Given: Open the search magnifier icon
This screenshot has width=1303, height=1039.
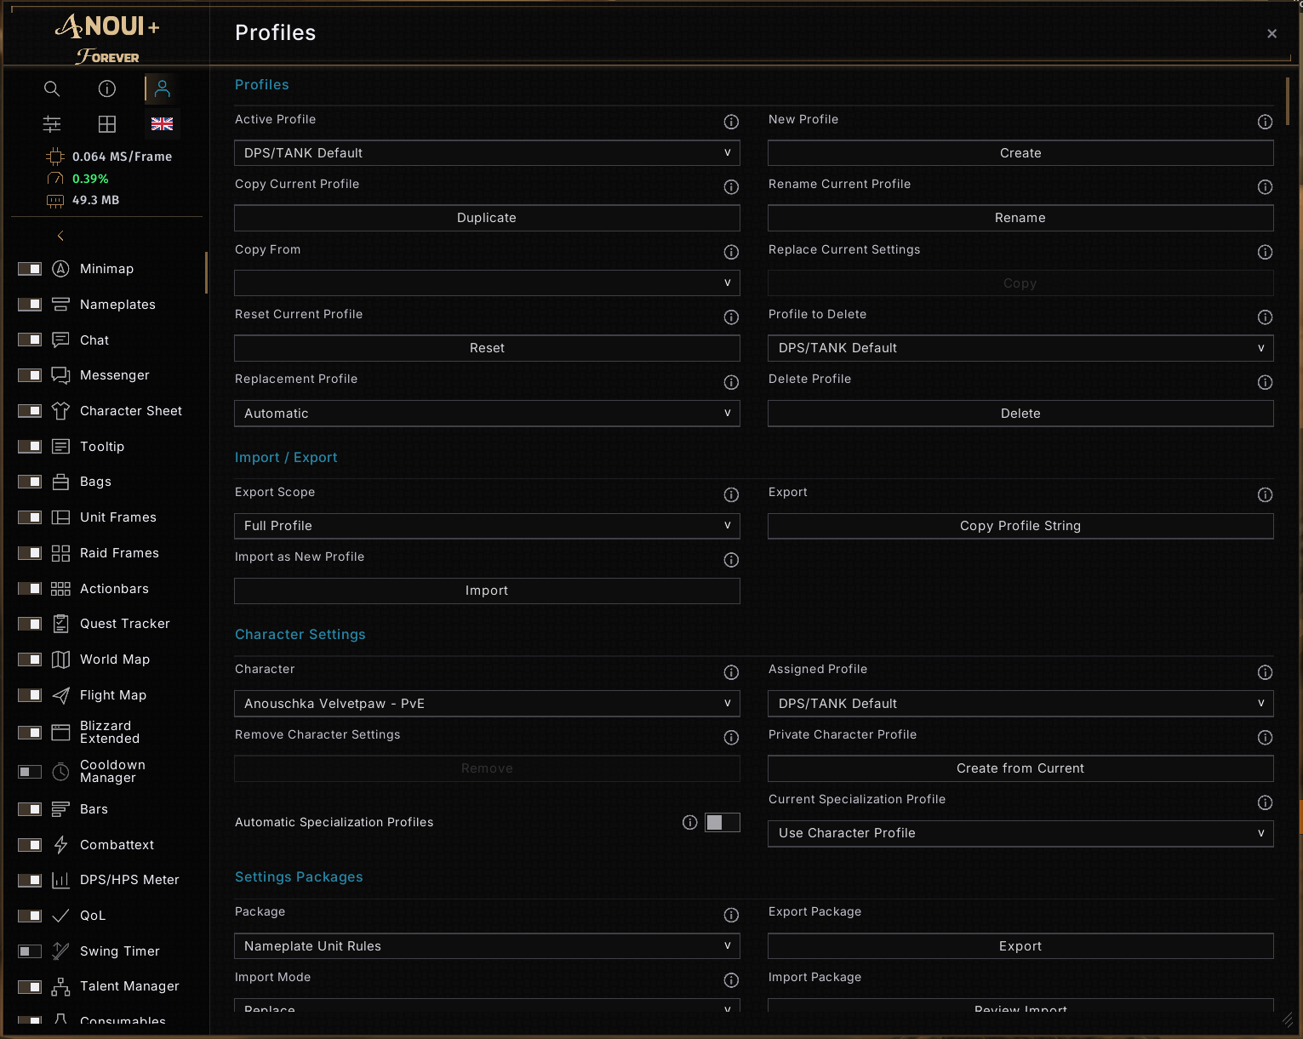Looking at the screenshot, I should pos(52,88).
